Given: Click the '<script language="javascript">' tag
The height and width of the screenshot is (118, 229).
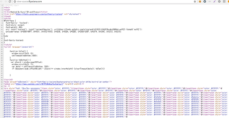Looking at the screenshot, I should point(19,47).
